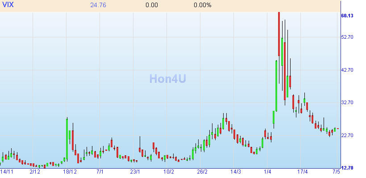Click the 12.70 price axis label
The height and width of the screenshot is (178, 366).
pos(347,168)
